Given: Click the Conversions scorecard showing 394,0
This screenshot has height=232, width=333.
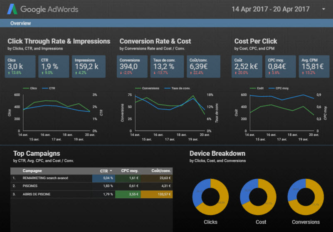Looking at the screenshot, I should pyautogui.click(x=132, y=66).
